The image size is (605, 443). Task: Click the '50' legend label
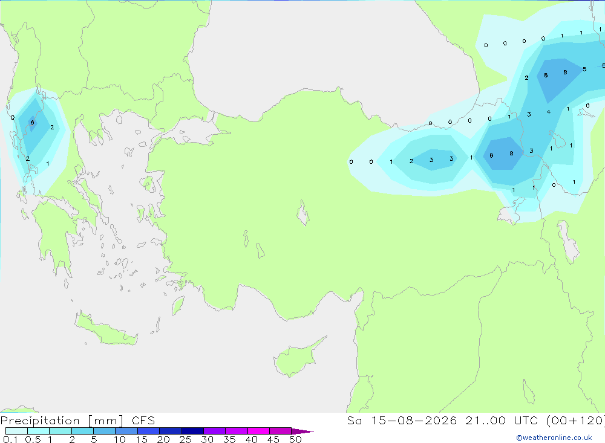coord(295,439)
